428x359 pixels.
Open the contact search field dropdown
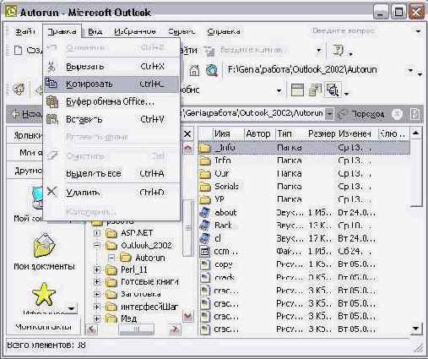319,51
